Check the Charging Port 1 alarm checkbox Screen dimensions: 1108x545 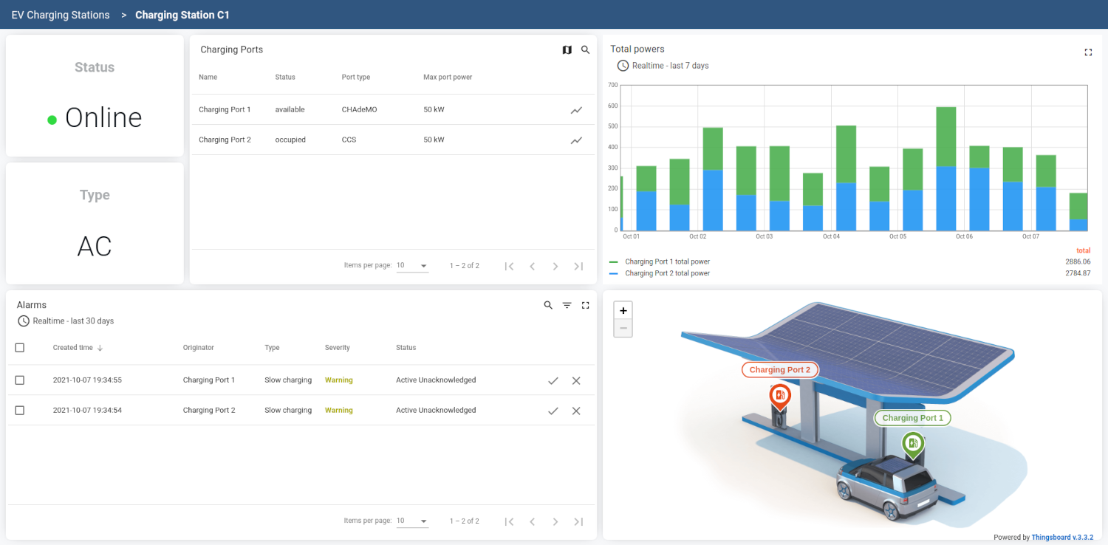pos(20,380)
